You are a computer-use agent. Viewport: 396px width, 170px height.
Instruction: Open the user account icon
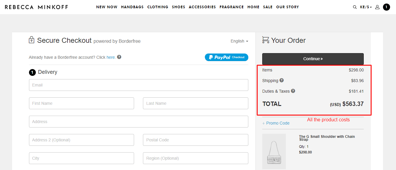(x=377, y=7)
